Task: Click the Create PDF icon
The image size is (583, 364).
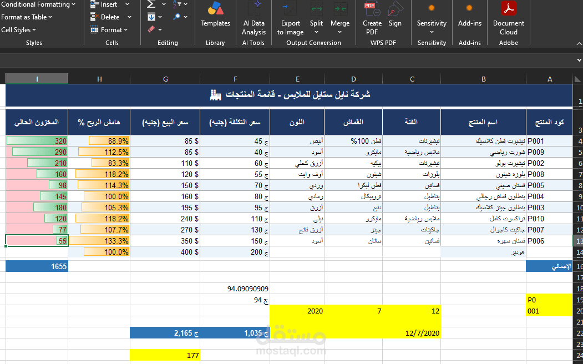Action: pyautogui.click(x=372, y=9)
